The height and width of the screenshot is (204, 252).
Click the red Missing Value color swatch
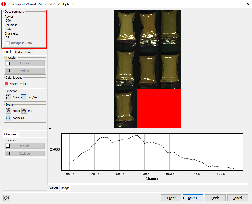(7, 84)
